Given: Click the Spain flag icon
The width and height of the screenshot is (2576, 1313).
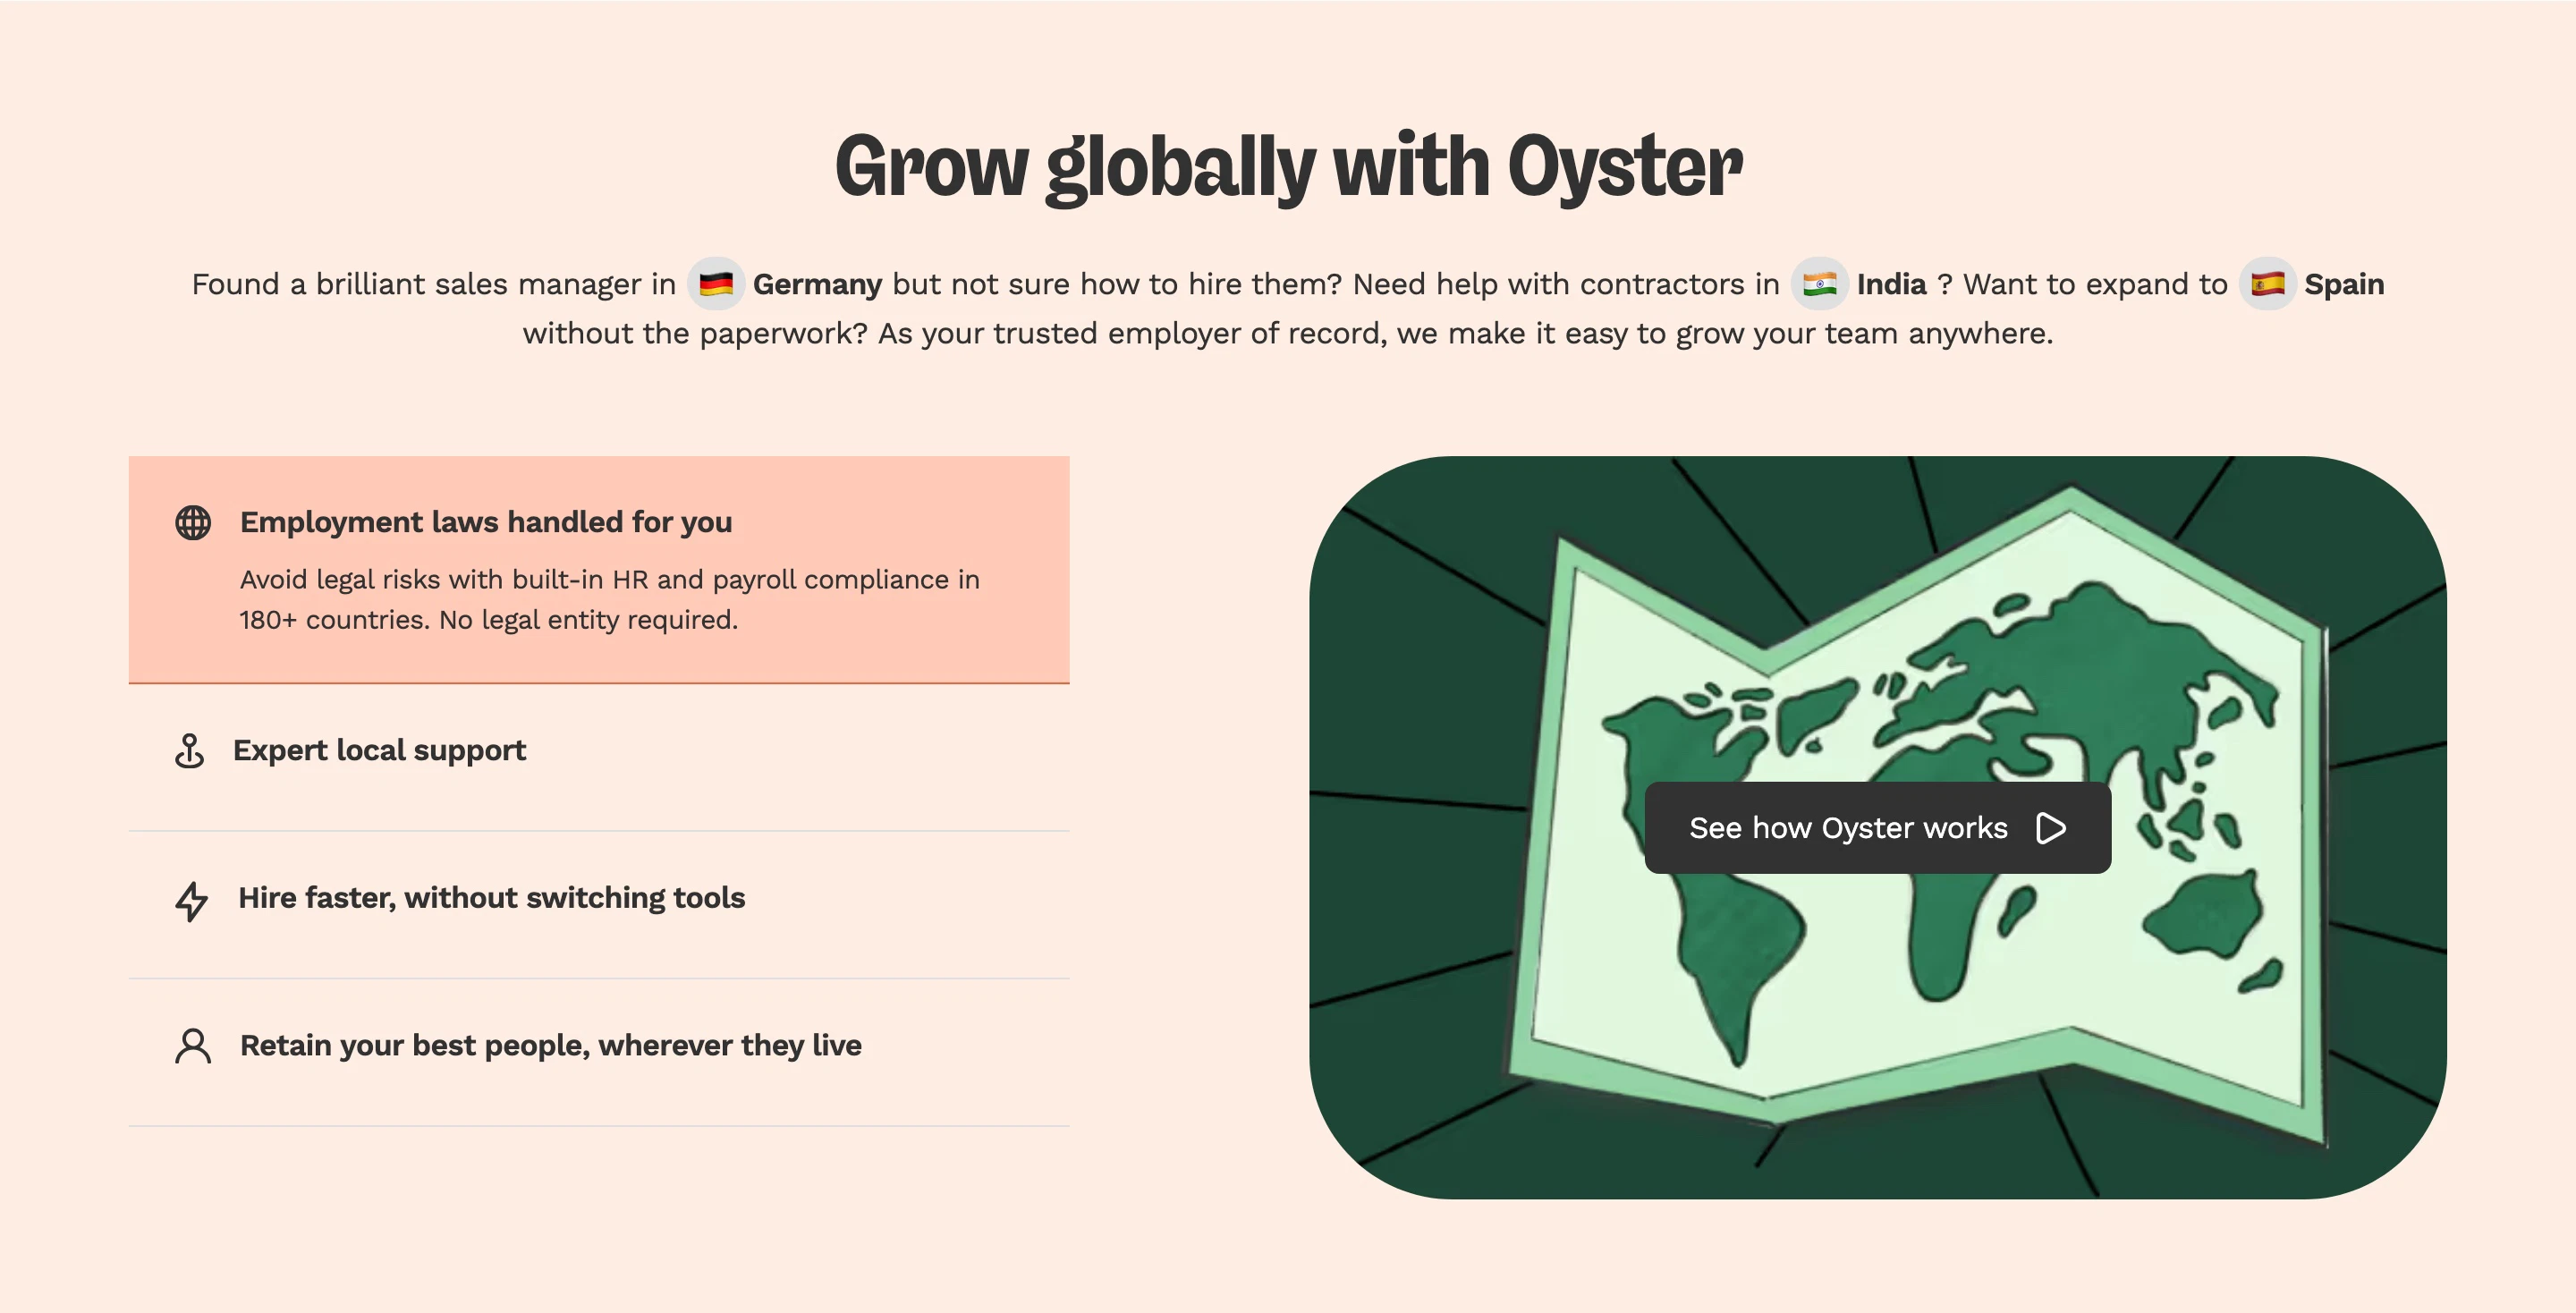Looking at the screenshot, I should 2267,284.
